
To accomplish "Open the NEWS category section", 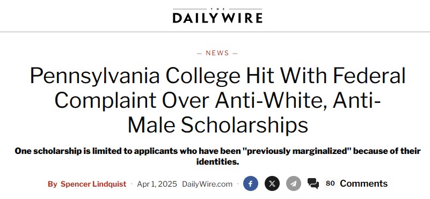I will (217, 53).
